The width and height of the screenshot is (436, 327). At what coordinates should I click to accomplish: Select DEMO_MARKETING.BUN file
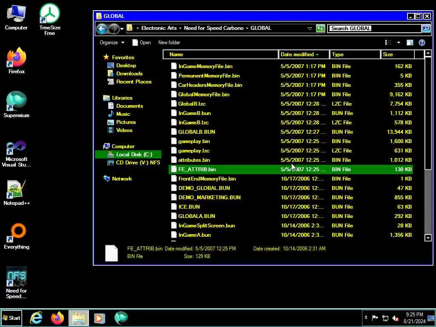(290, 198)
